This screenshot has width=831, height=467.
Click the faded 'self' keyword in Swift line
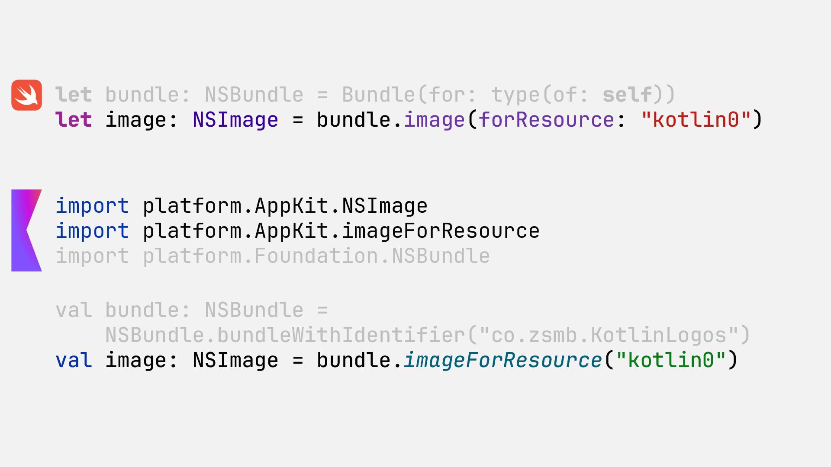(x=627, y=95)
